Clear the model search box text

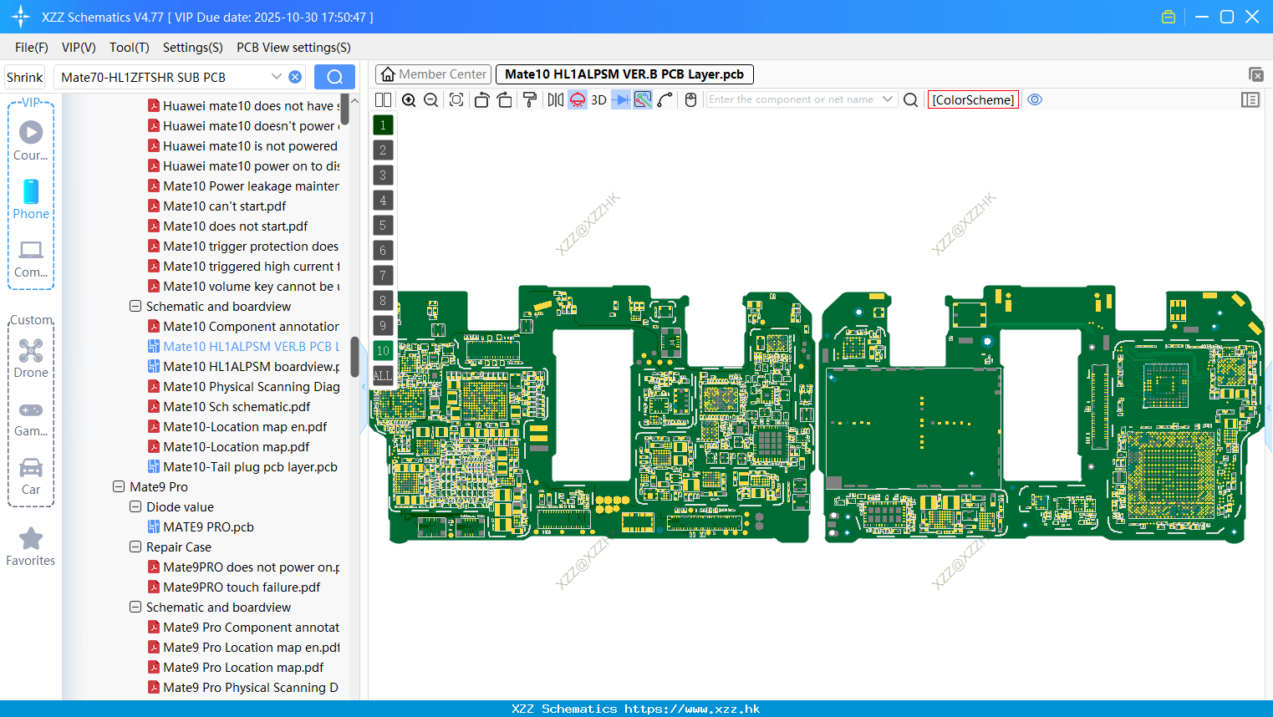(295, 77)
